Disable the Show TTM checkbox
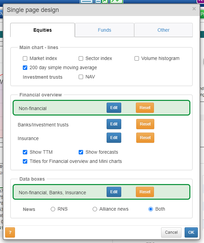The image size is (204, 243). 25,152
